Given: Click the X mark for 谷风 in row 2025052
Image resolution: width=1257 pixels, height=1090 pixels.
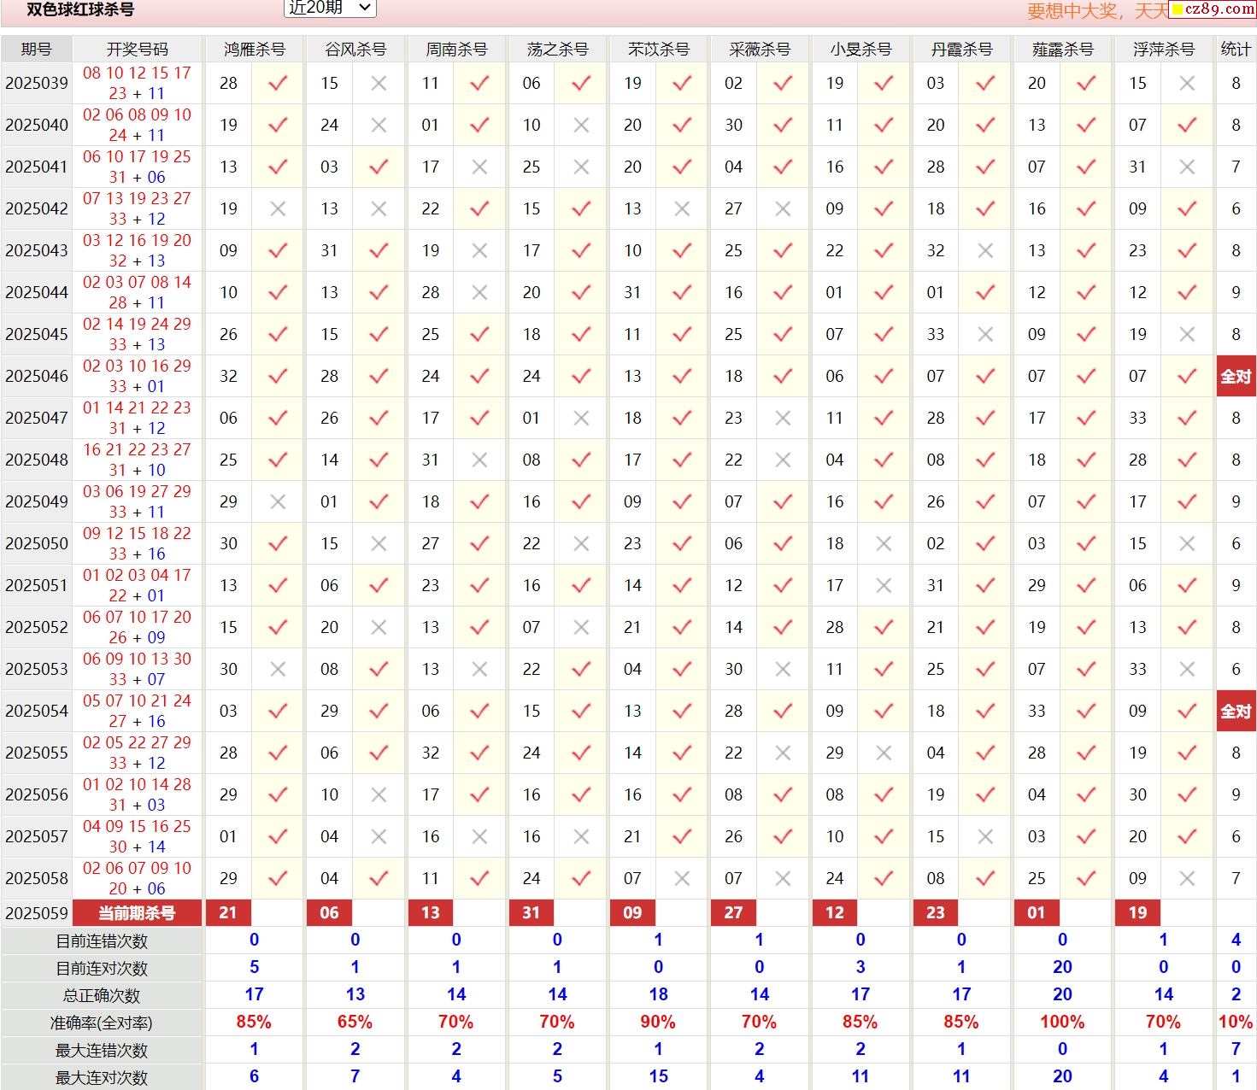Looking at the screenshot, I should (x=379, y=628).
